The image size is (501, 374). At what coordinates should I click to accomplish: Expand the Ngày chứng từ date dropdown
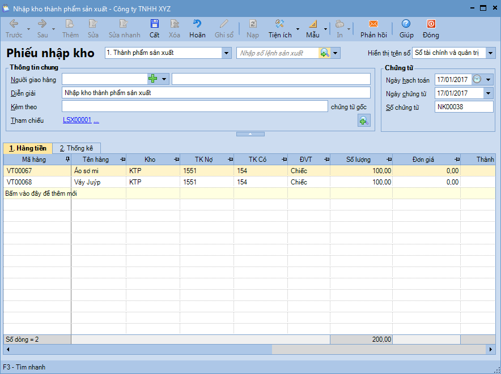pos(488,93)
